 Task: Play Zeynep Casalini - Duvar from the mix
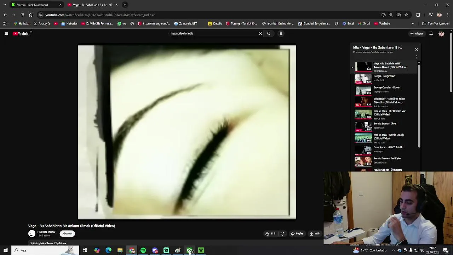(386, 90)
